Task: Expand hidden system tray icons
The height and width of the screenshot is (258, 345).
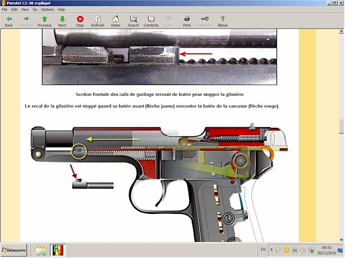Action: (271, 250)
